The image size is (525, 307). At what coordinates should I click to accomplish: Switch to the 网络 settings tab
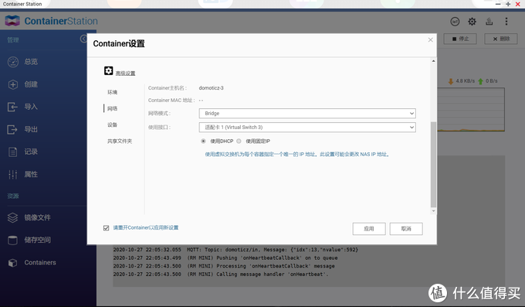pyautogui.click(x=112, y=108)
